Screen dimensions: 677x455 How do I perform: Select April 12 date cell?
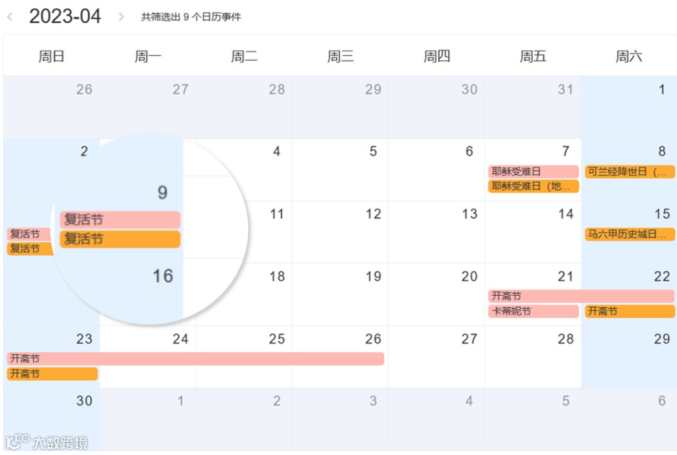point(340,233)
